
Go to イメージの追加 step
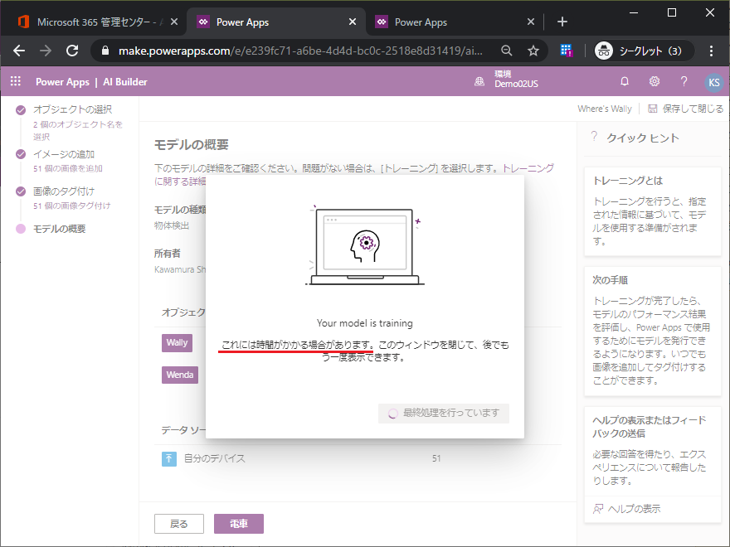pos(64,154)
